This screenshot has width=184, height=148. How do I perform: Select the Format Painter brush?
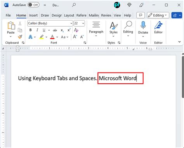tap(20, 37)
